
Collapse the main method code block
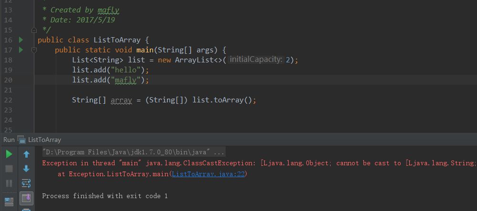[34, 50]
